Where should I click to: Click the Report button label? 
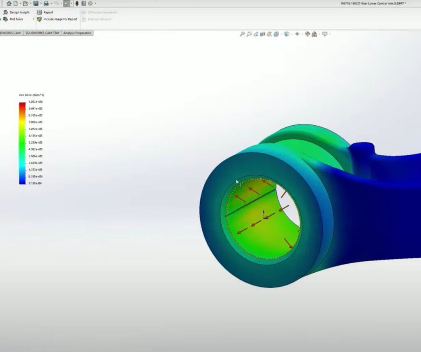pos(49,12)
